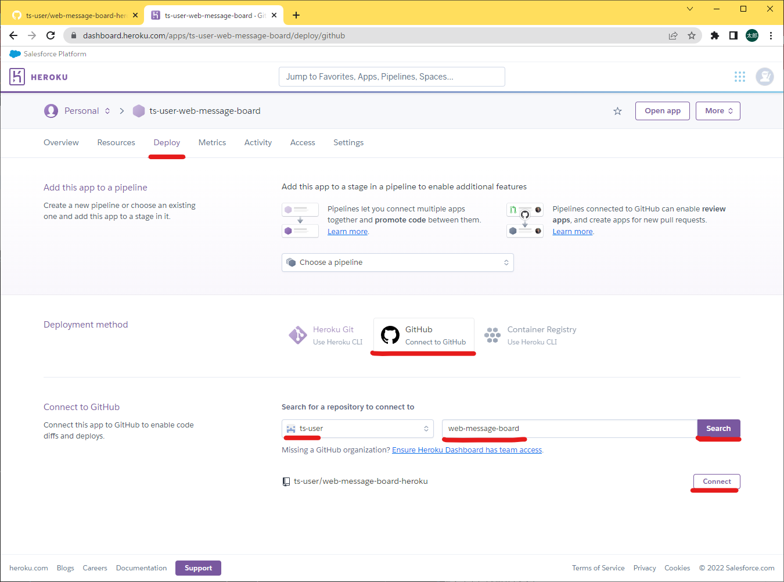Open the Privacy footer link
784x582 pixels.
[x=645, y=568]
